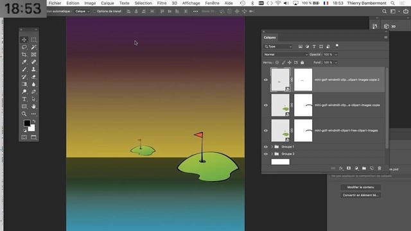Select the Path Selection tool

[33, 99]
